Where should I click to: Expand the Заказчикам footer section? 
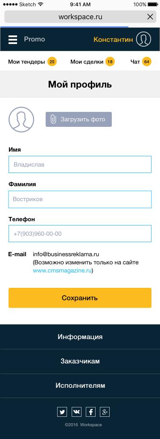pos(80,361)
